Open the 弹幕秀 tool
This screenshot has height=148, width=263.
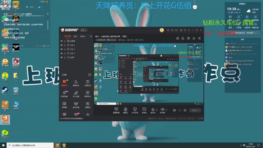point(87,105)
